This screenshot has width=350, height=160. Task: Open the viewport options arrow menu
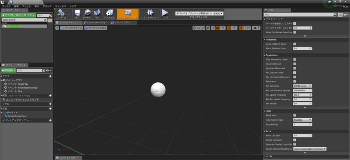click(57, 28)
